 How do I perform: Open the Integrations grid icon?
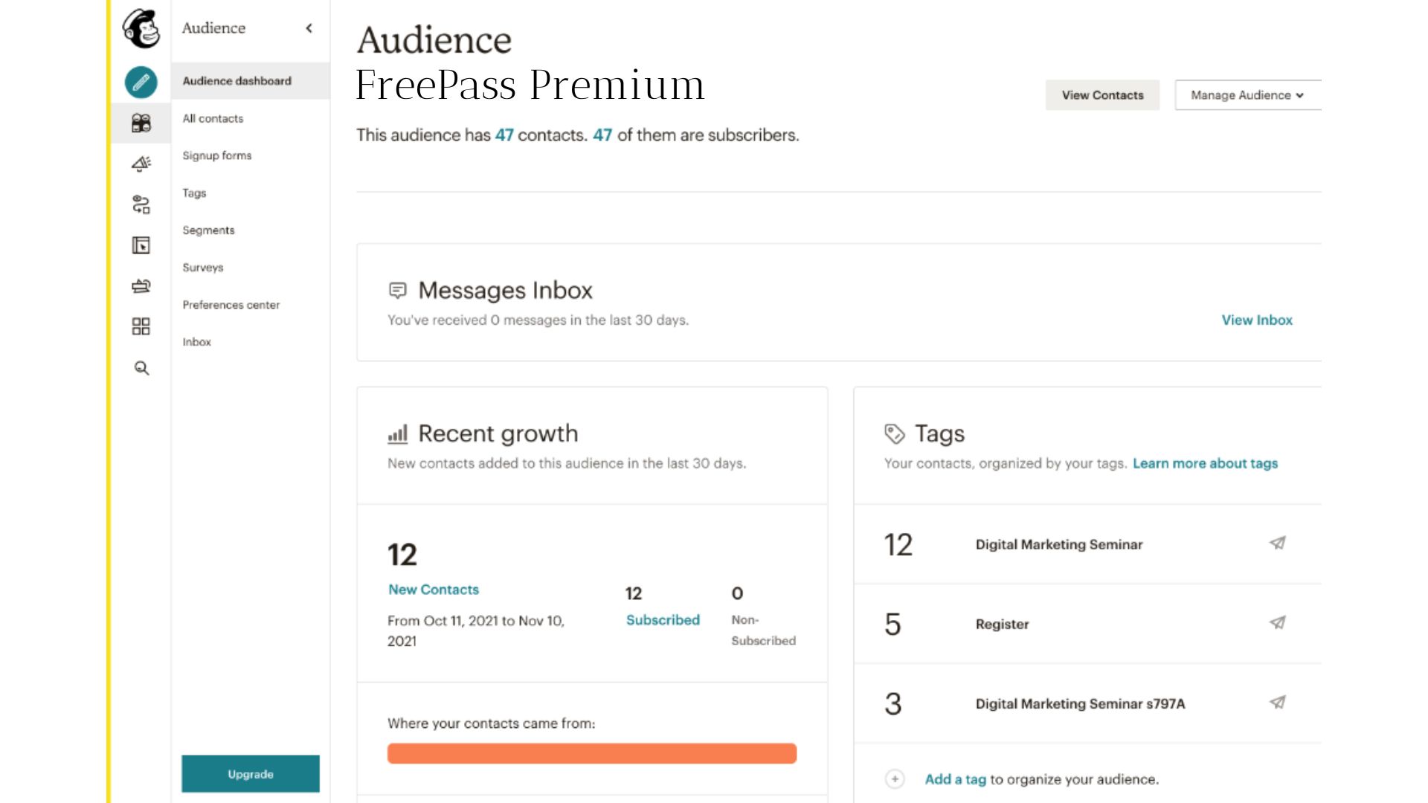pyautogui.click(x=141, y=326)
